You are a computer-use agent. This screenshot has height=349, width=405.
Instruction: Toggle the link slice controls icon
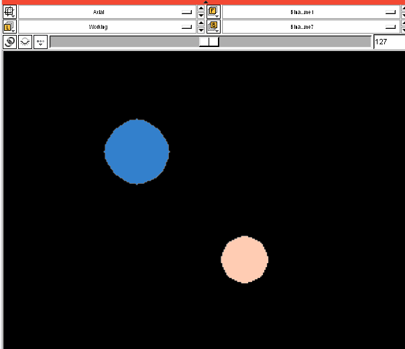pos(10,42)
